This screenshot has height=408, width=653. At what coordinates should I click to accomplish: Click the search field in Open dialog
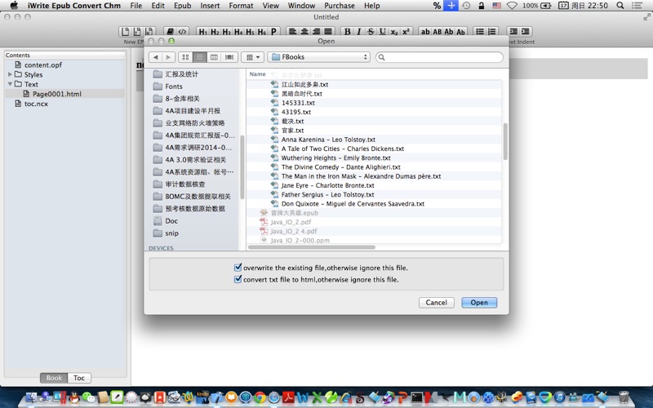(439, 57)
